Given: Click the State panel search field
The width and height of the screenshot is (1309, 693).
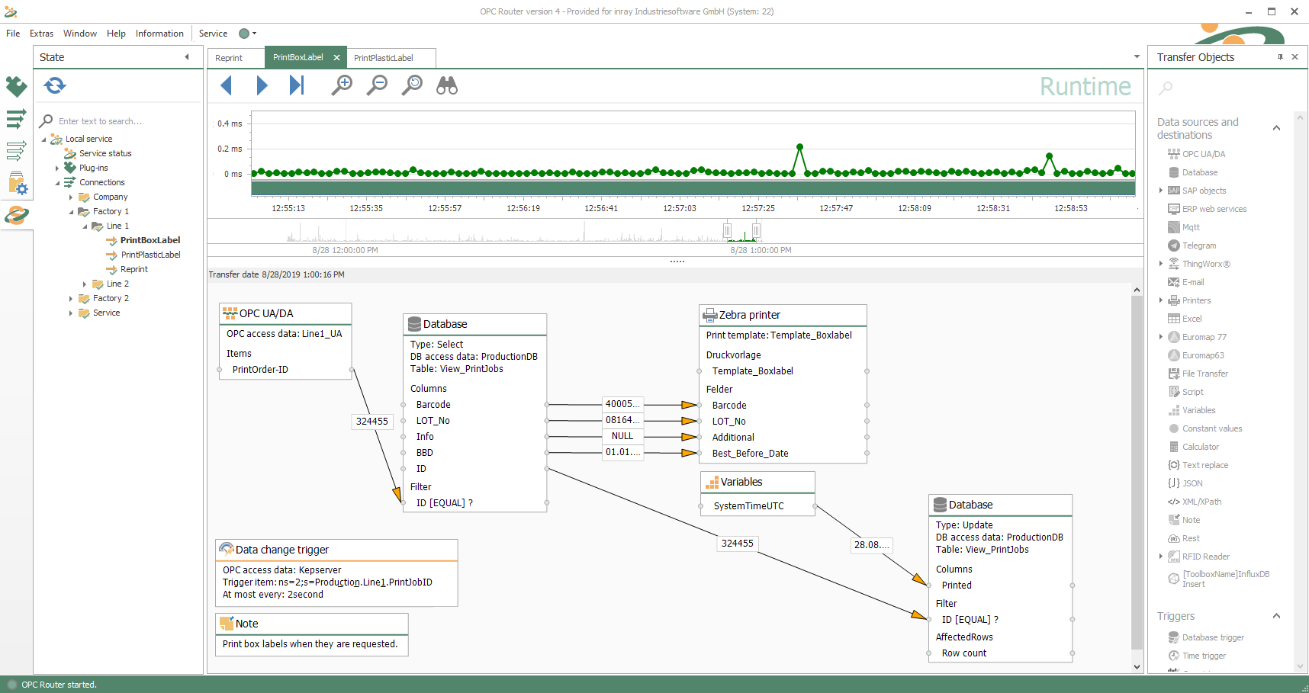Looking at the screenshot, I should [x=114, y=121].
